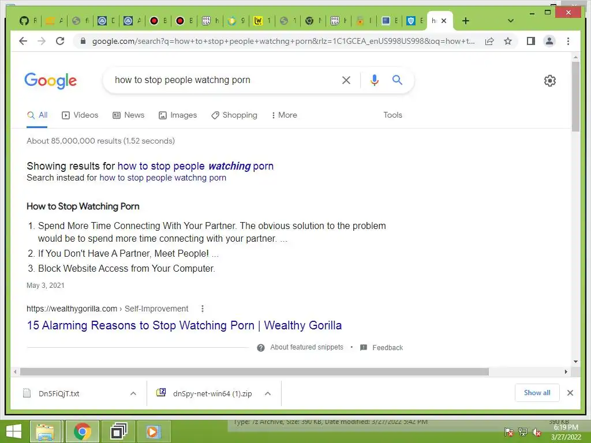Viewport: 591px width, 443px height.
Task: Switch to Shopping results tab
Action: point(234,115)
